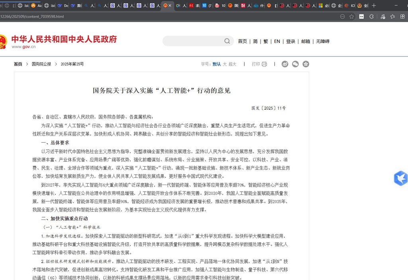Switch to the PDF tab labeled 10
The height and width of the screenshot is (280, 408).
pyautogui.click(x=220, y=6)
